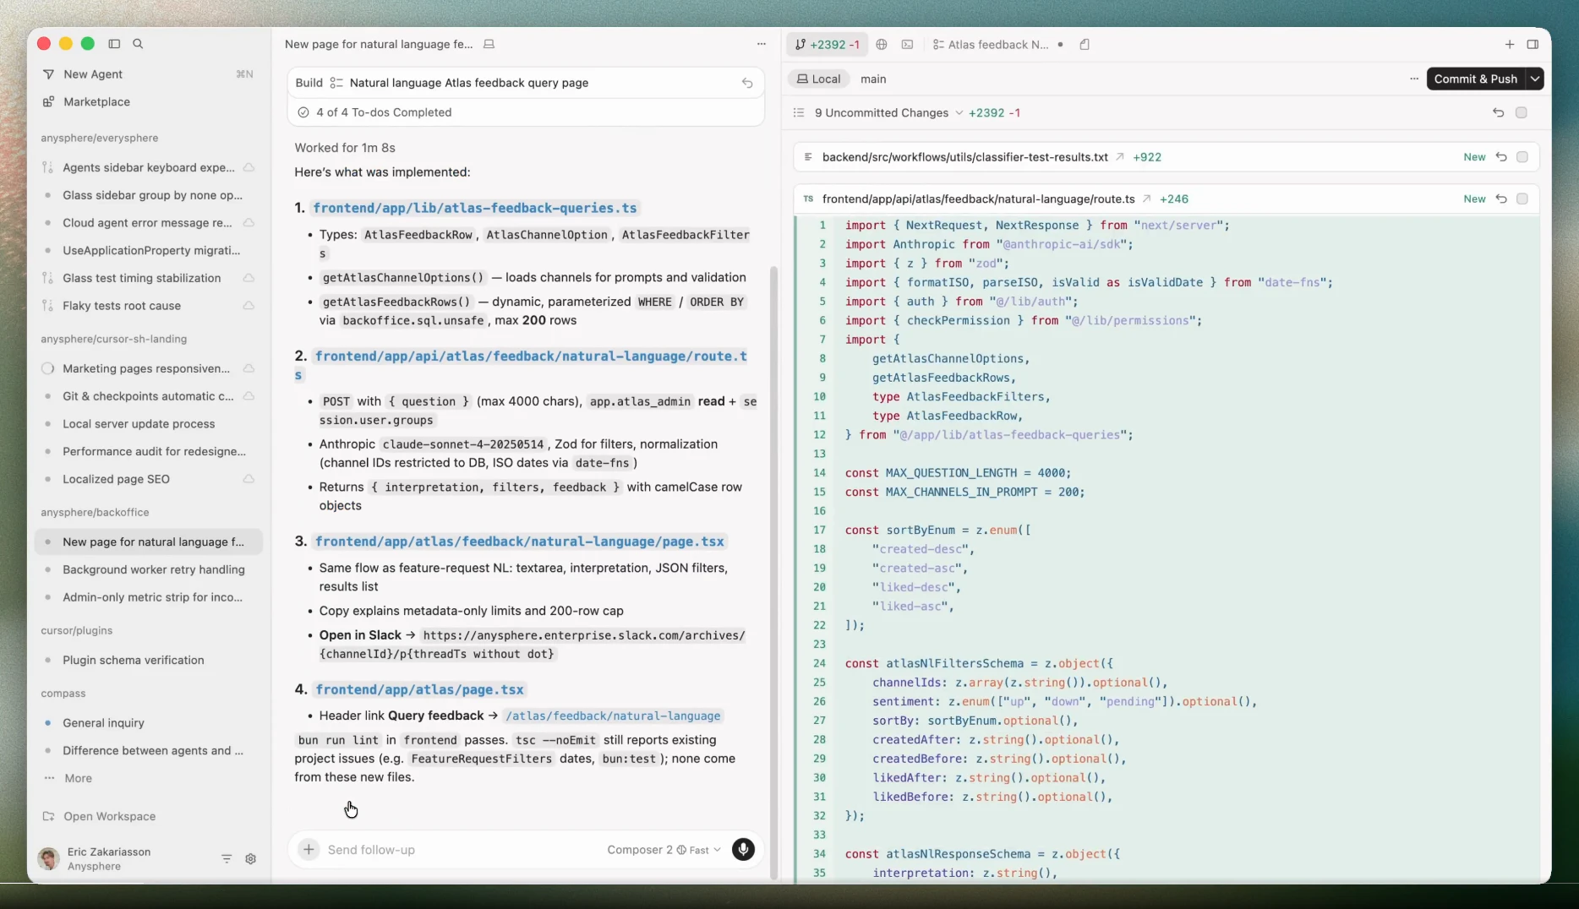Click the New Agent button
1579x909 pixels.
point(93,74)
